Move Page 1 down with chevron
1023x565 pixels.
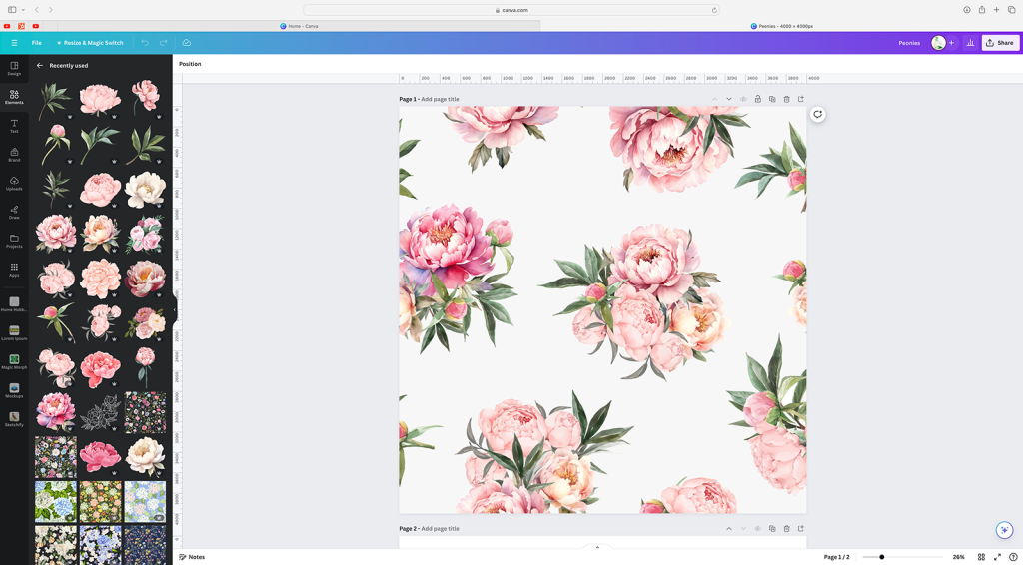[728, 99]
